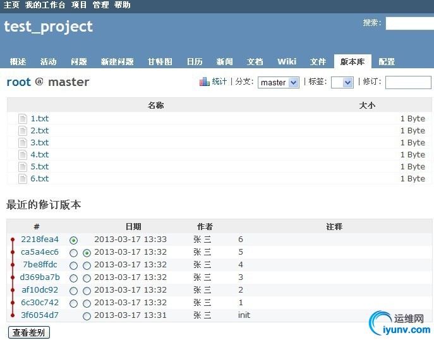Open the 统计 statistics link
Image resolution: width=434 pixels, height=340 pixels.
coord(219,82)
